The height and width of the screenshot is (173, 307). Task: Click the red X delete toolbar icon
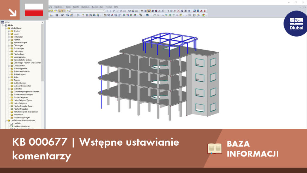[x=178, y=11]
